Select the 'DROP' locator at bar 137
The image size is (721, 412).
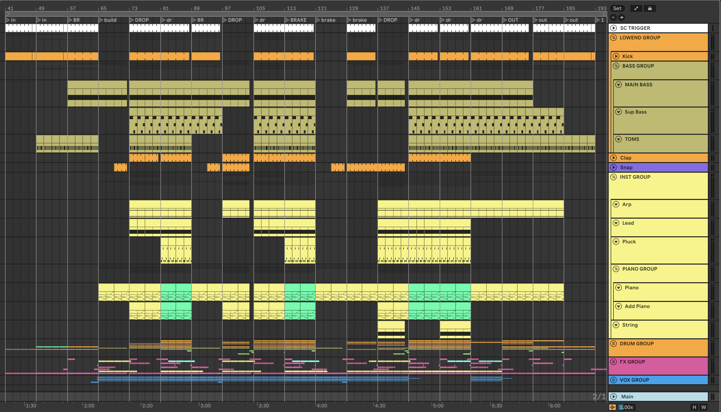click(x=388, y=20)
